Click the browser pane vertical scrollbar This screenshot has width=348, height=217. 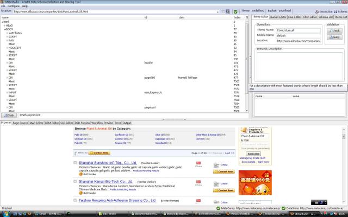click(344, 165)
